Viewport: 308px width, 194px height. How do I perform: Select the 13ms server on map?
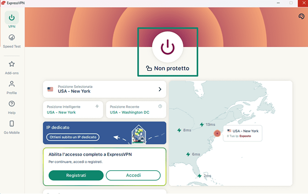207,124
